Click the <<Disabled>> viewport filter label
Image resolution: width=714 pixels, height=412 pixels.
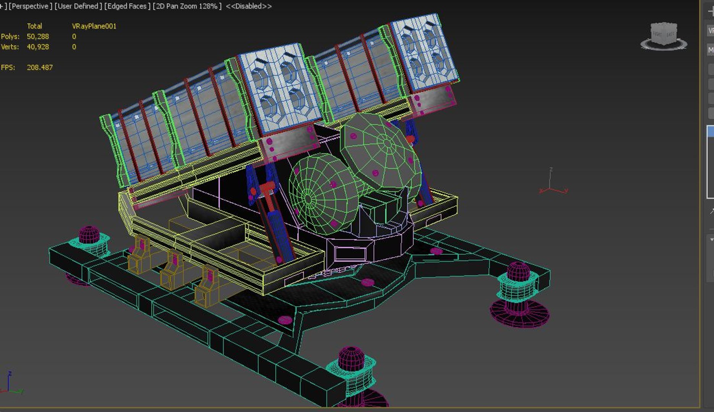coord(249,6)
